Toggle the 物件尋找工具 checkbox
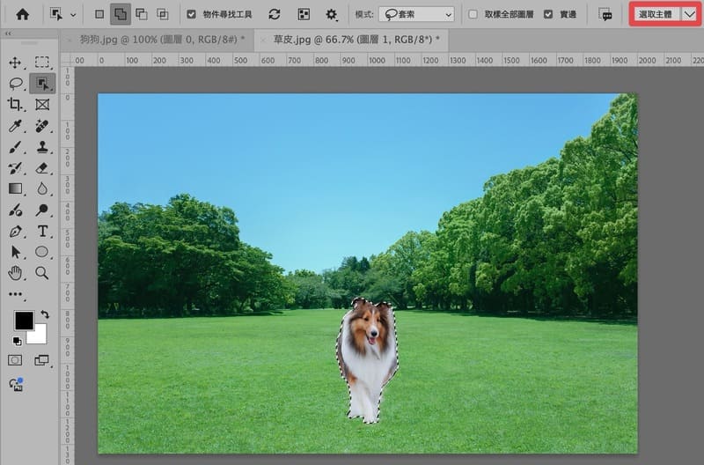The width and height of the screenshot is (704, 465). pos(191,14)
